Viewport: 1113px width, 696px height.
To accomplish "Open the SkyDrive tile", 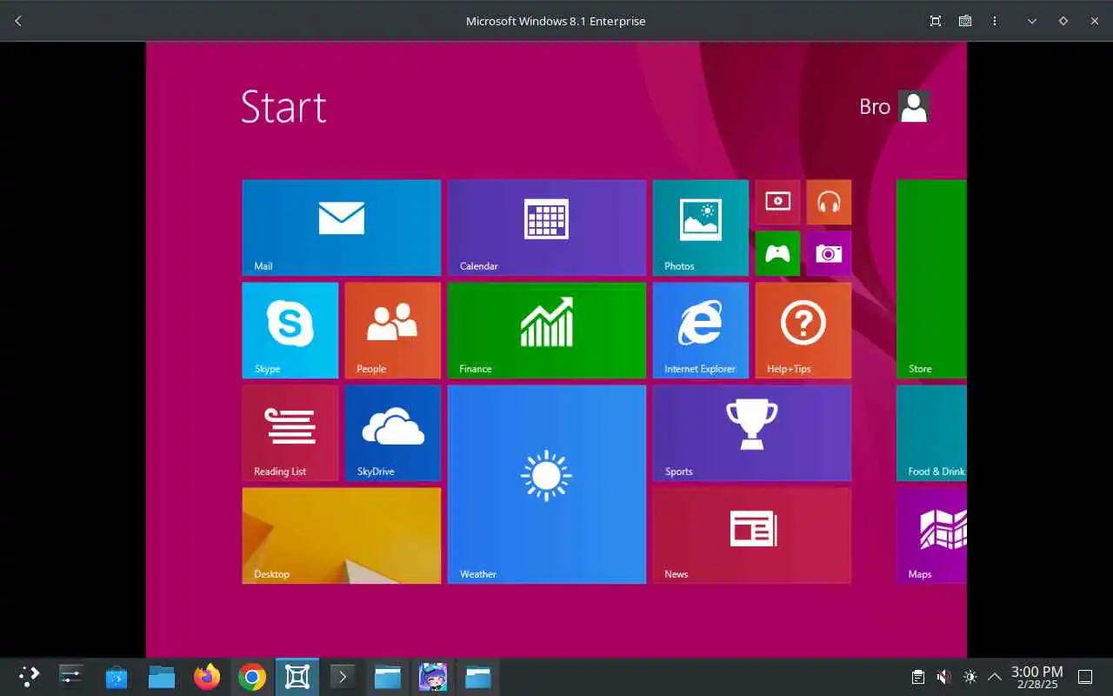I will [x=392, y=433].
